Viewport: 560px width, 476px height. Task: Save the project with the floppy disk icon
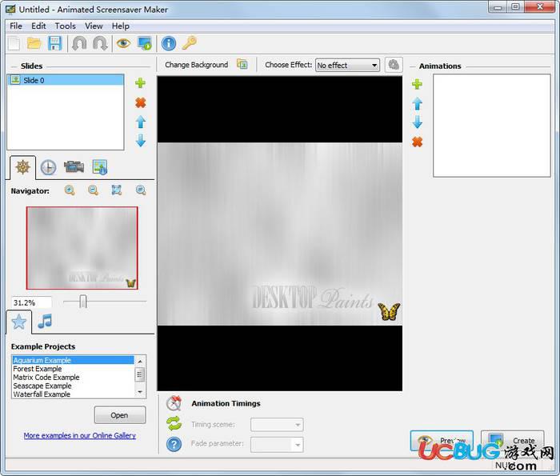click(54, 43)
